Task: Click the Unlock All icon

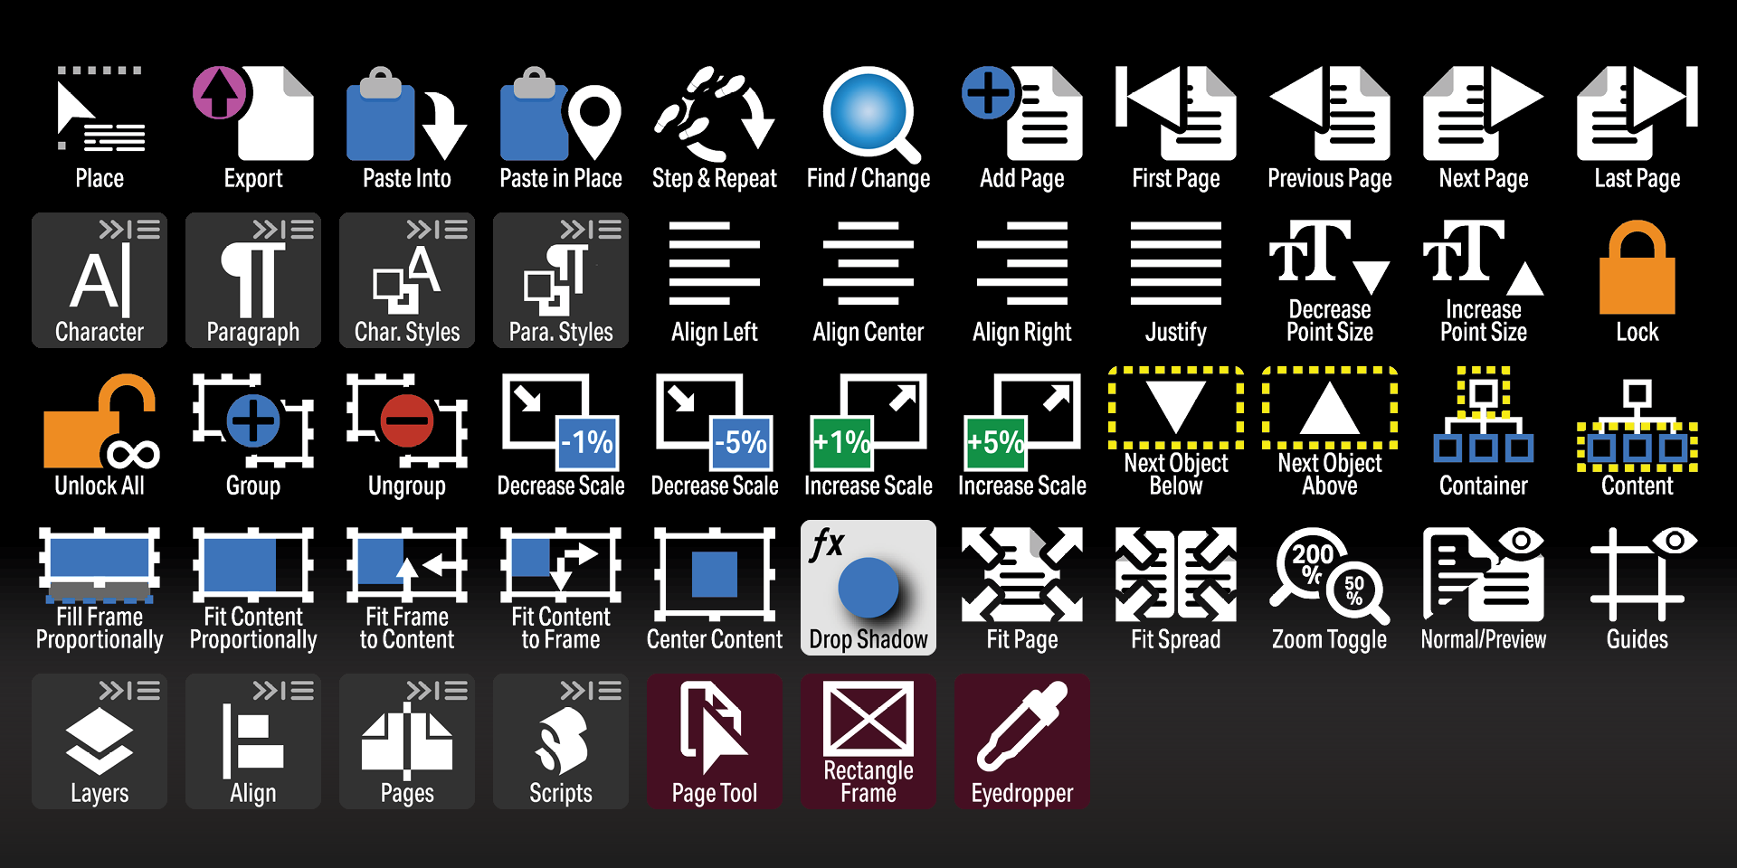Action: [100, 421]
